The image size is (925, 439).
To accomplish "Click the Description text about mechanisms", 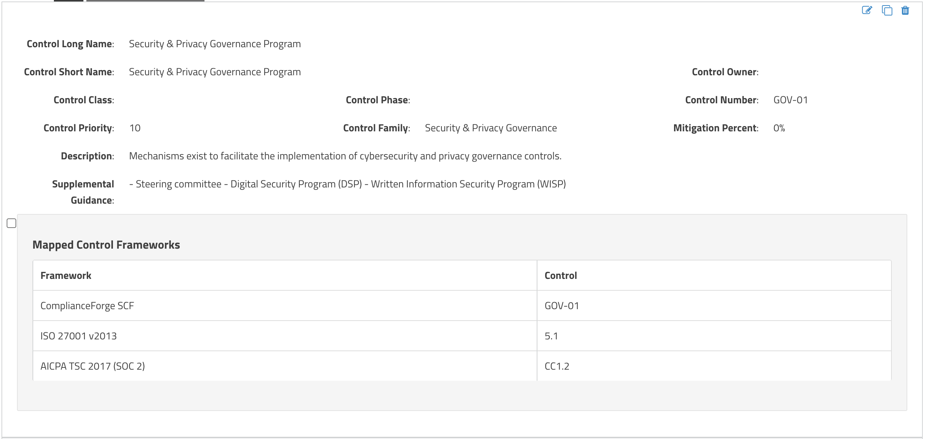I will coord(345,156).
